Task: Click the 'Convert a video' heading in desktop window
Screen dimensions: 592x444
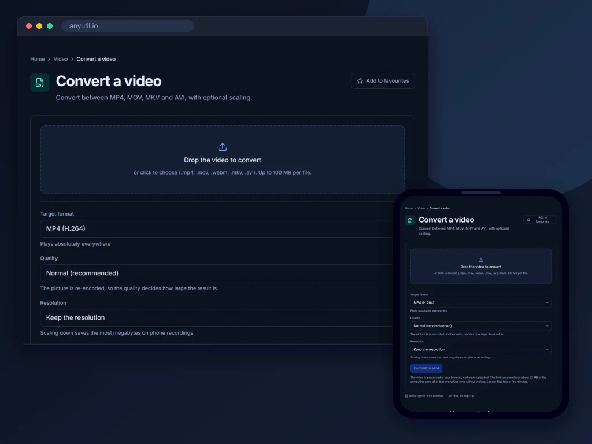Action: (x=109, y=81)
